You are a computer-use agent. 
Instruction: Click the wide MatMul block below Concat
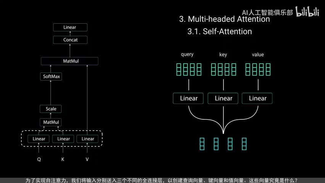pyautogui.click(x=70, y=61)
